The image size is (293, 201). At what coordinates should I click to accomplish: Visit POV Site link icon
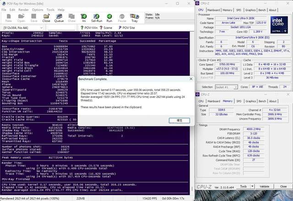[126, 27]
